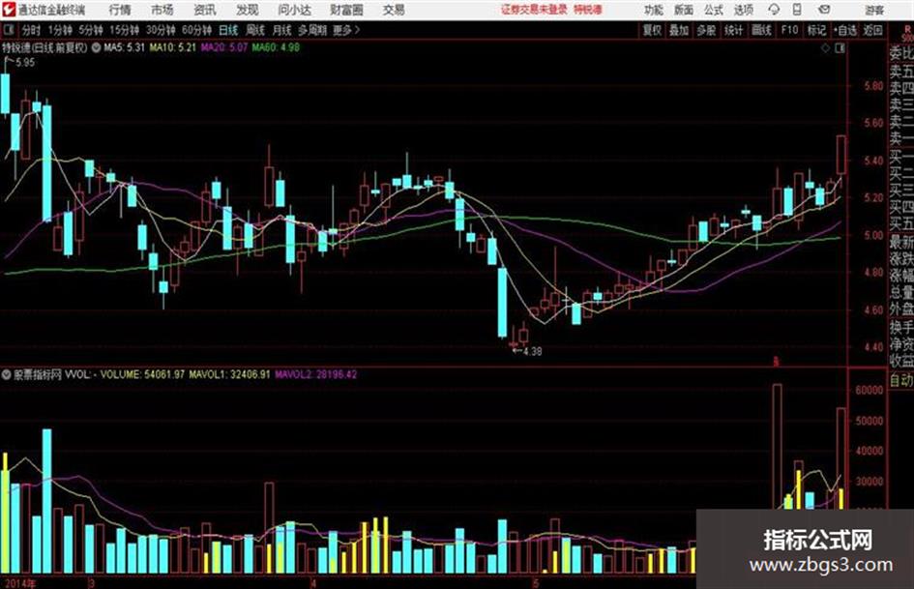Switch to the 30分钟 period tab
This screenshot has height=589, width=914.
click(161, 30)
